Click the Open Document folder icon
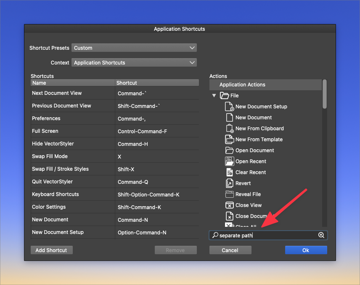The width and height of the screenshot is (360, 285). point(229,151)
